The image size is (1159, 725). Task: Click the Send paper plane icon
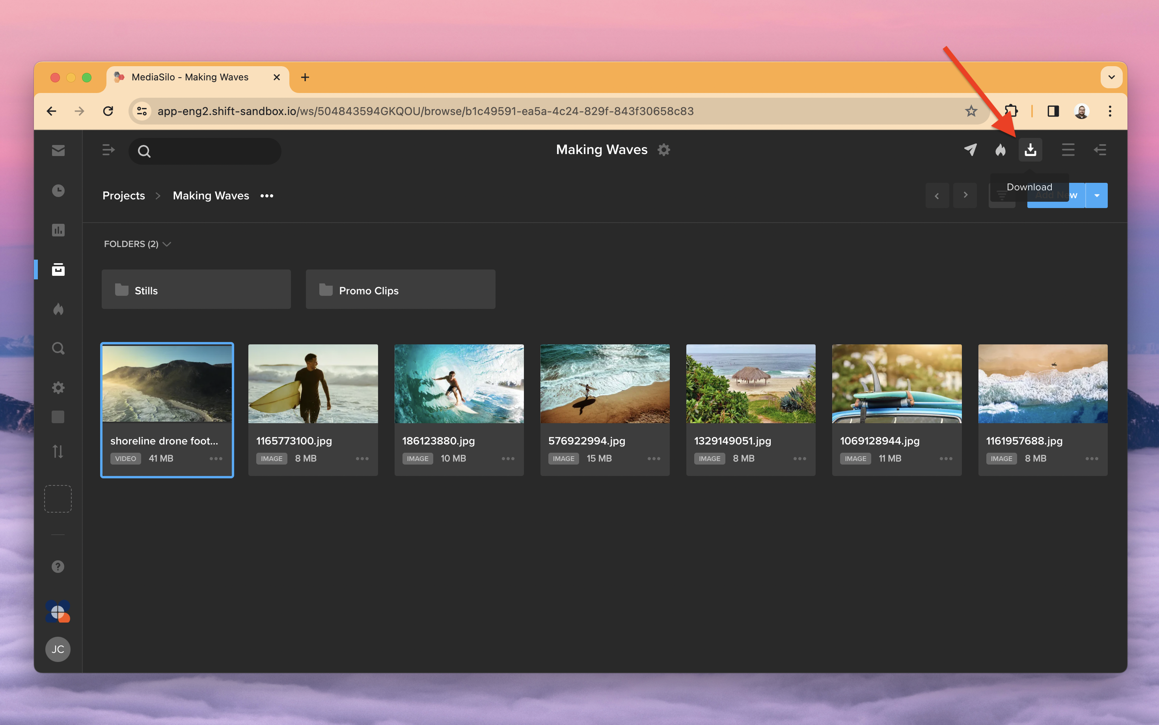point(971,150)
